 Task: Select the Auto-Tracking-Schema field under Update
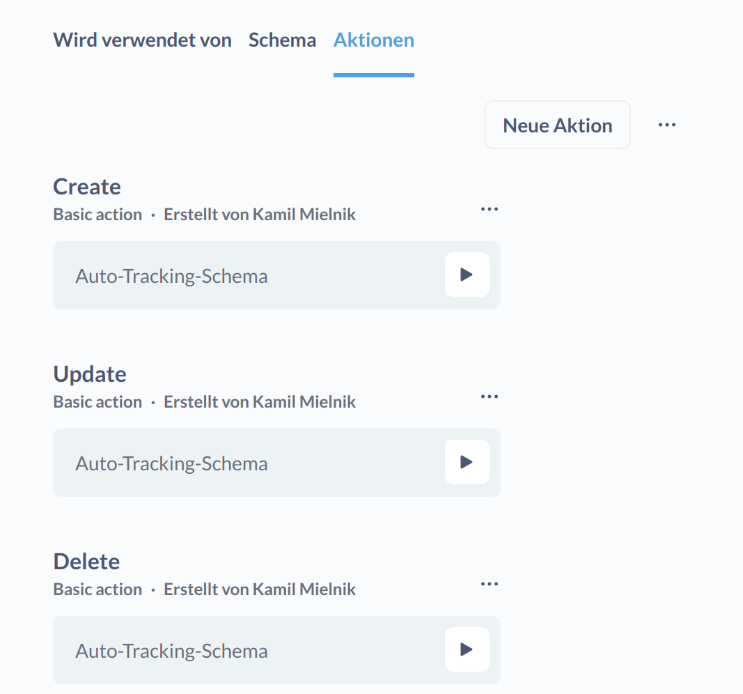tap(171, 463)
